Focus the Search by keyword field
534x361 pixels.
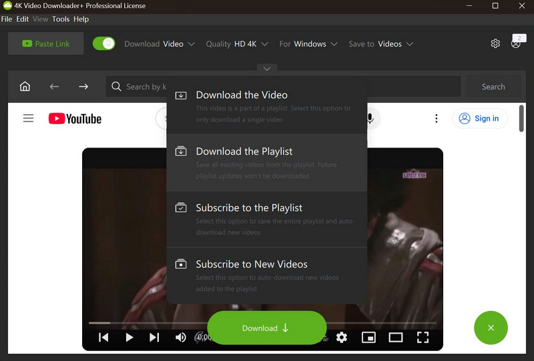[283, 87]
